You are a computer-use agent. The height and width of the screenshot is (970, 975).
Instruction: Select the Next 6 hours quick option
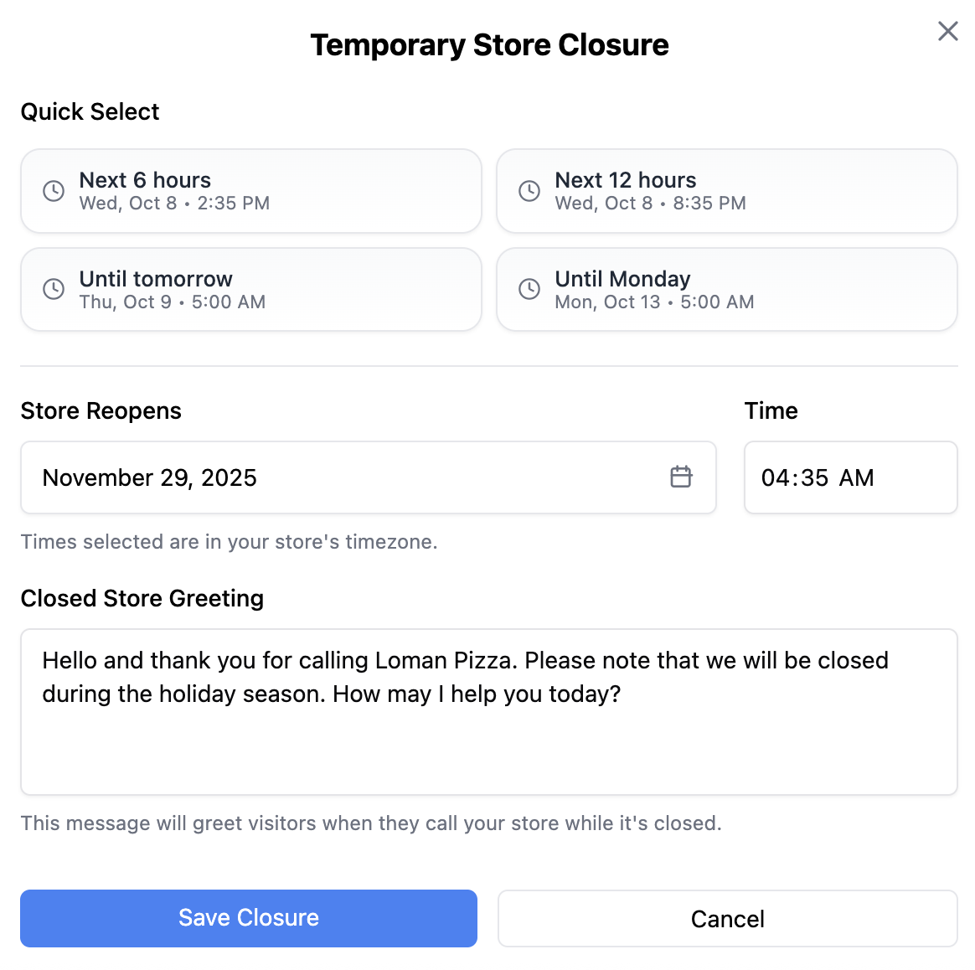coord(251,191)
